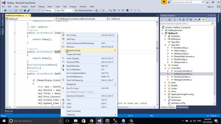
Task: Toggle Sync with Active Document
Action: (180, 20)
